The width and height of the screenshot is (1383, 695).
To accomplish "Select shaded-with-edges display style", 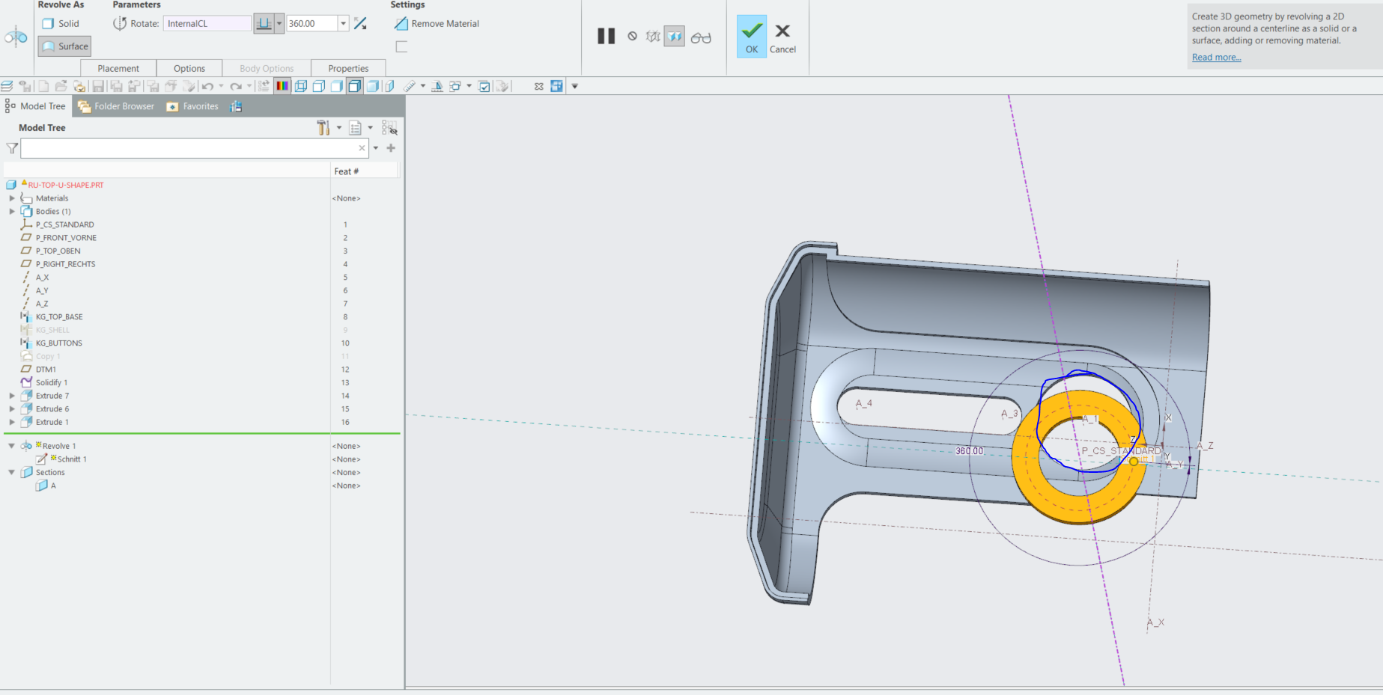I will pos(354,86).
